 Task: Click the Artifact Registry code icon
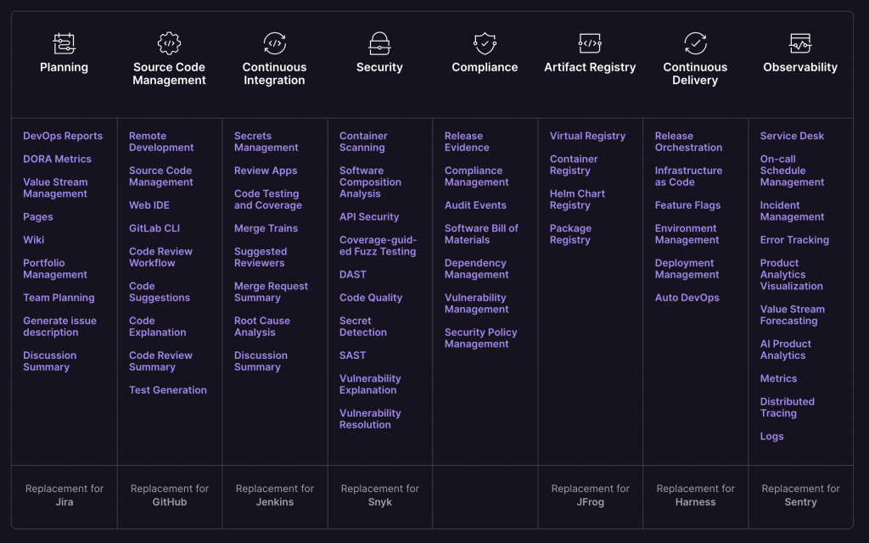[590, 43]
